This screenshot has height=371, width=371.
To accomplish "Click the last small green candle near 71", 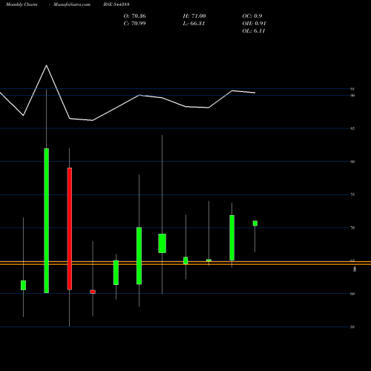I will pos(255,223).
